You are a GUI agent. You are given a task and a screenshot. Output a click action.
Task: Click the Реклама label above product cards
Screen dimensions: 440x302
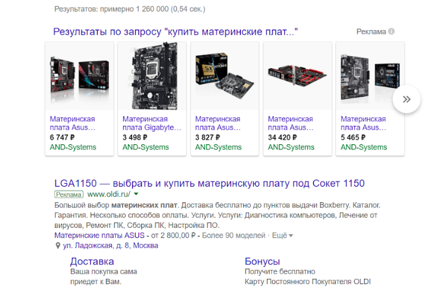coord(371,32)
